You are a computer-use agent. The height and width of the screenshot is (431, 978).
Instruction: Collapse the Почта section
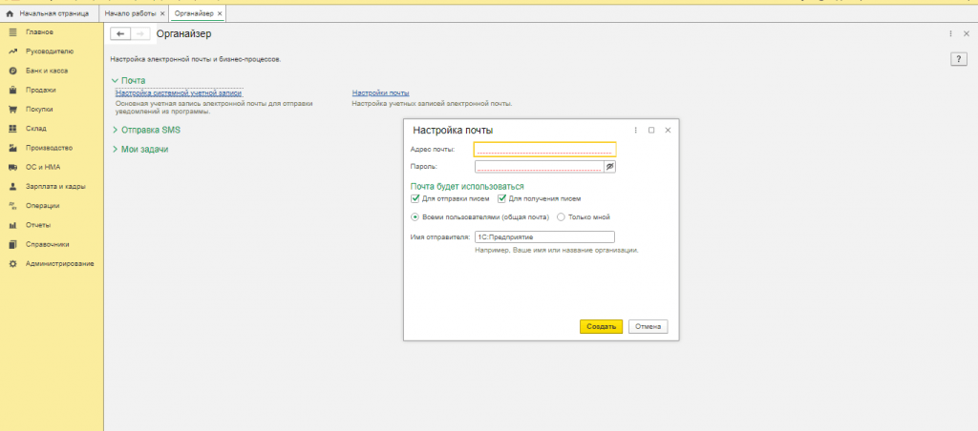tap(115, 80)
